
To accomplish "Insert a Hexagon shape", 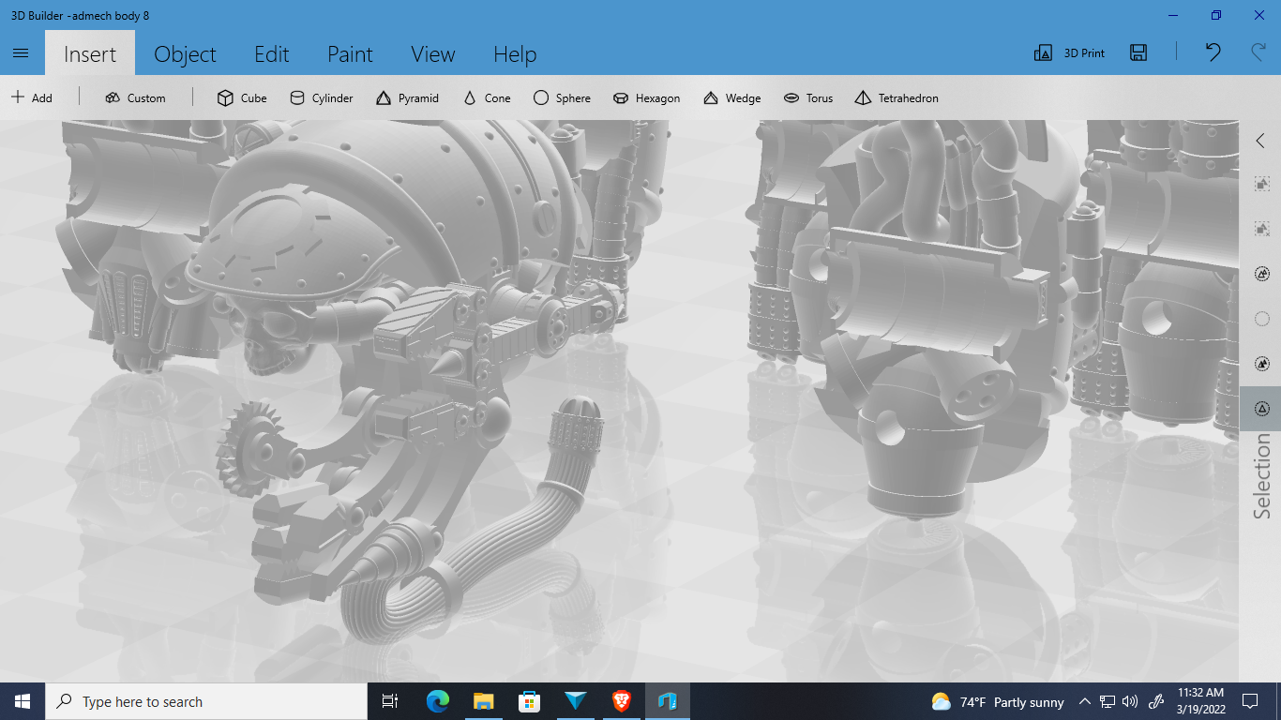I will pos(646,97).
